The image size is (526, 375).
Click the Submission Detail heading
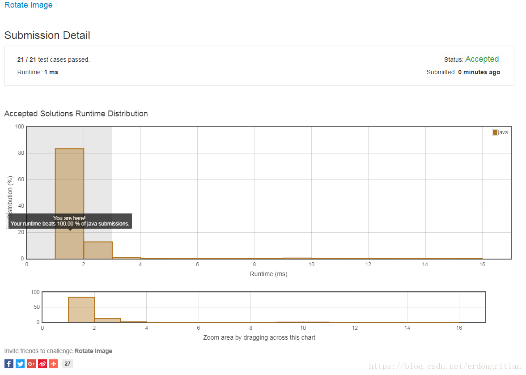pos(47,35)
